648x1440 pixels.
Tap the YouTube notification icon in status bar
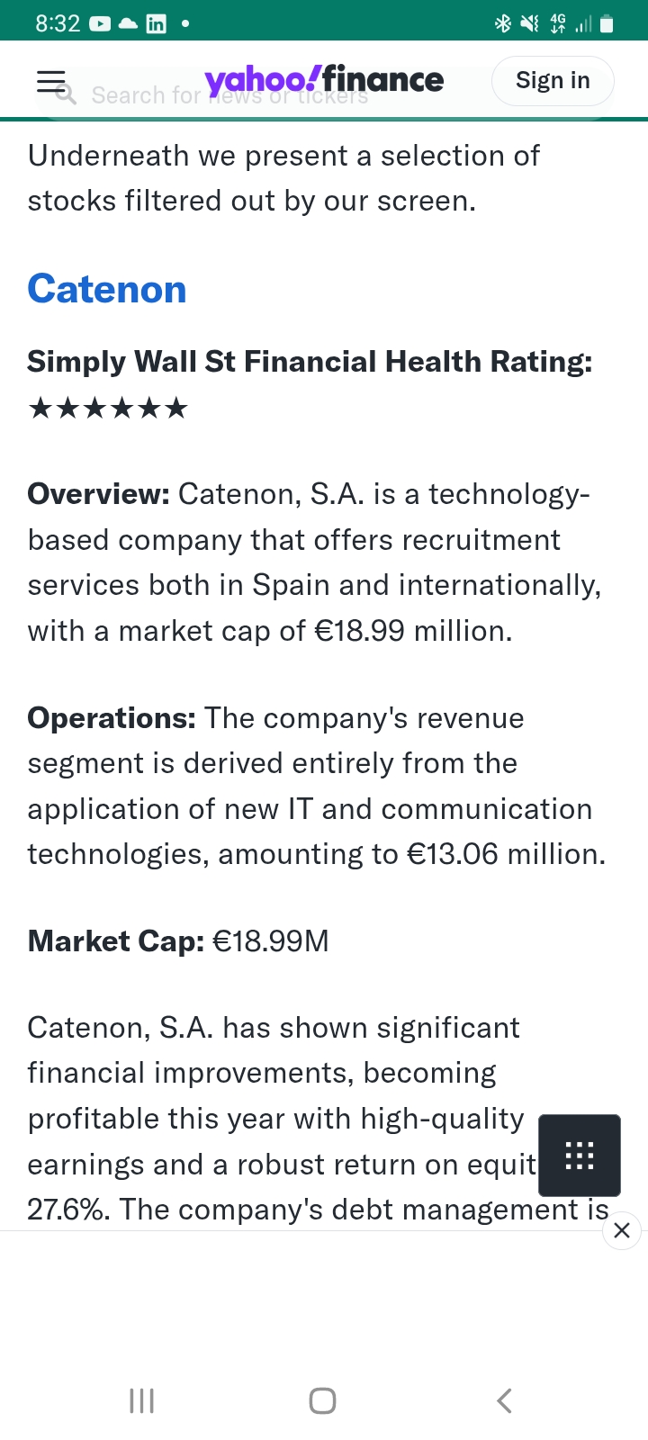pos(99,24)
